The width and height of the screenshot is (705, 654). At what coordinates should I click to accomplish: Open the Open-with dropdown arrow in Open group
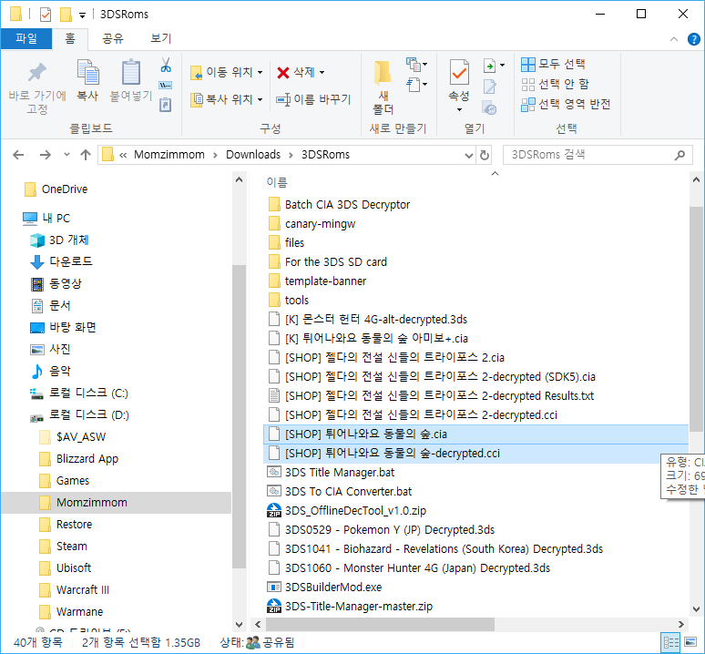tap(502, 66)
